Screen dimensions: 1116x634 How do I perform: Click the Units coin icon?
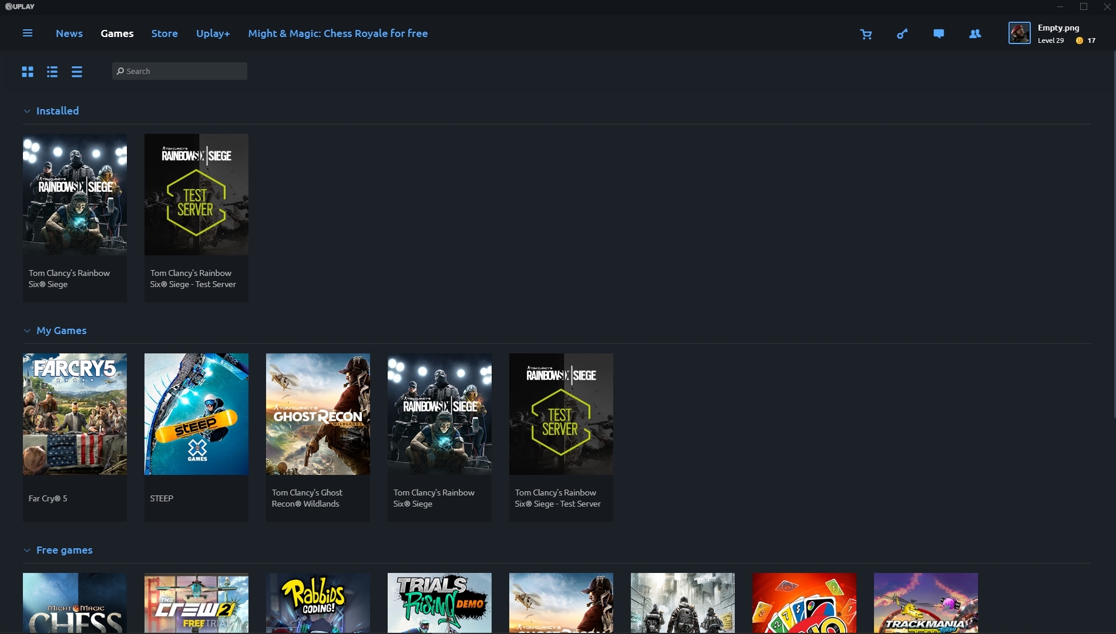[1080, 41]
